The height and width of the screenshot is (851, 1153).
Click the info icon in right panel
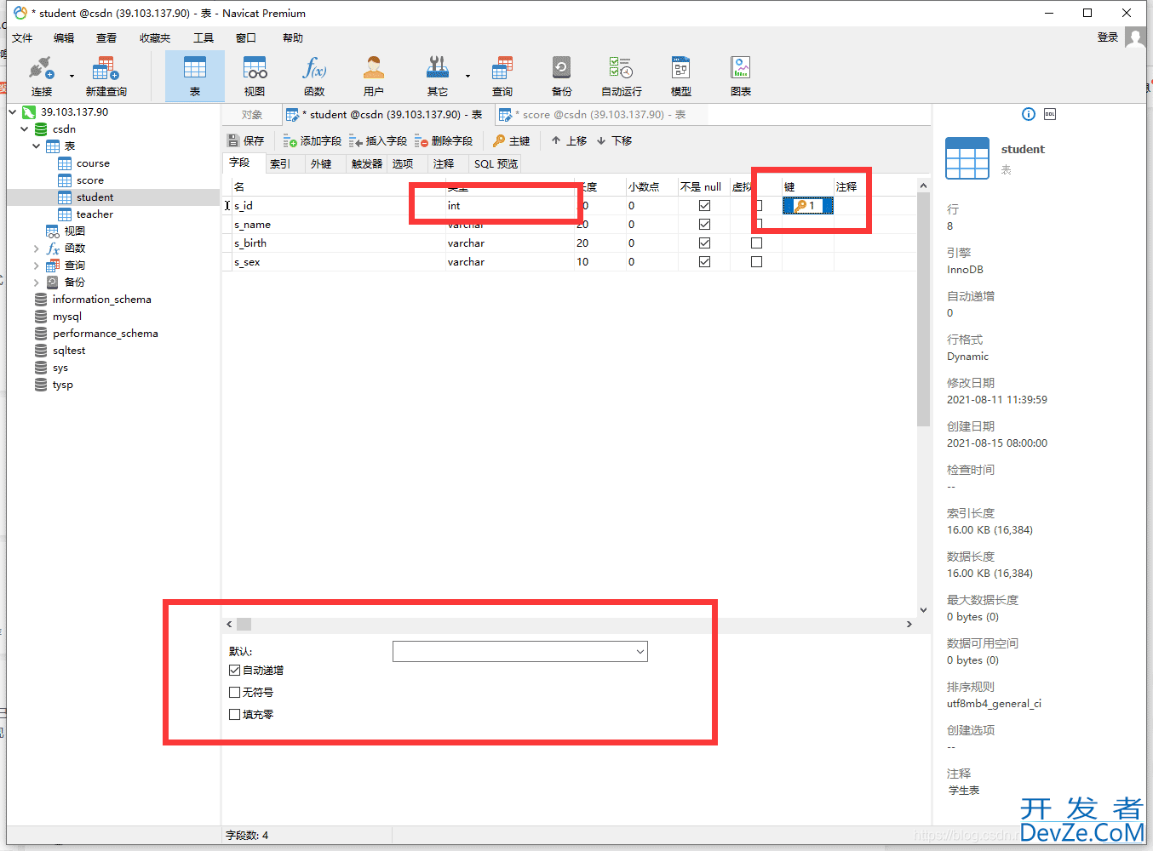click(1028, 114)
